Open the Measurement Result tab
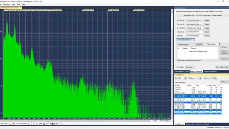 (203, 124)
